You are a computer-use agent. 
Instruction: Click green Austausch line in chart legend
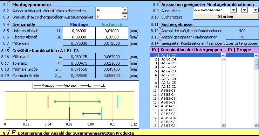tap(60, 86)
